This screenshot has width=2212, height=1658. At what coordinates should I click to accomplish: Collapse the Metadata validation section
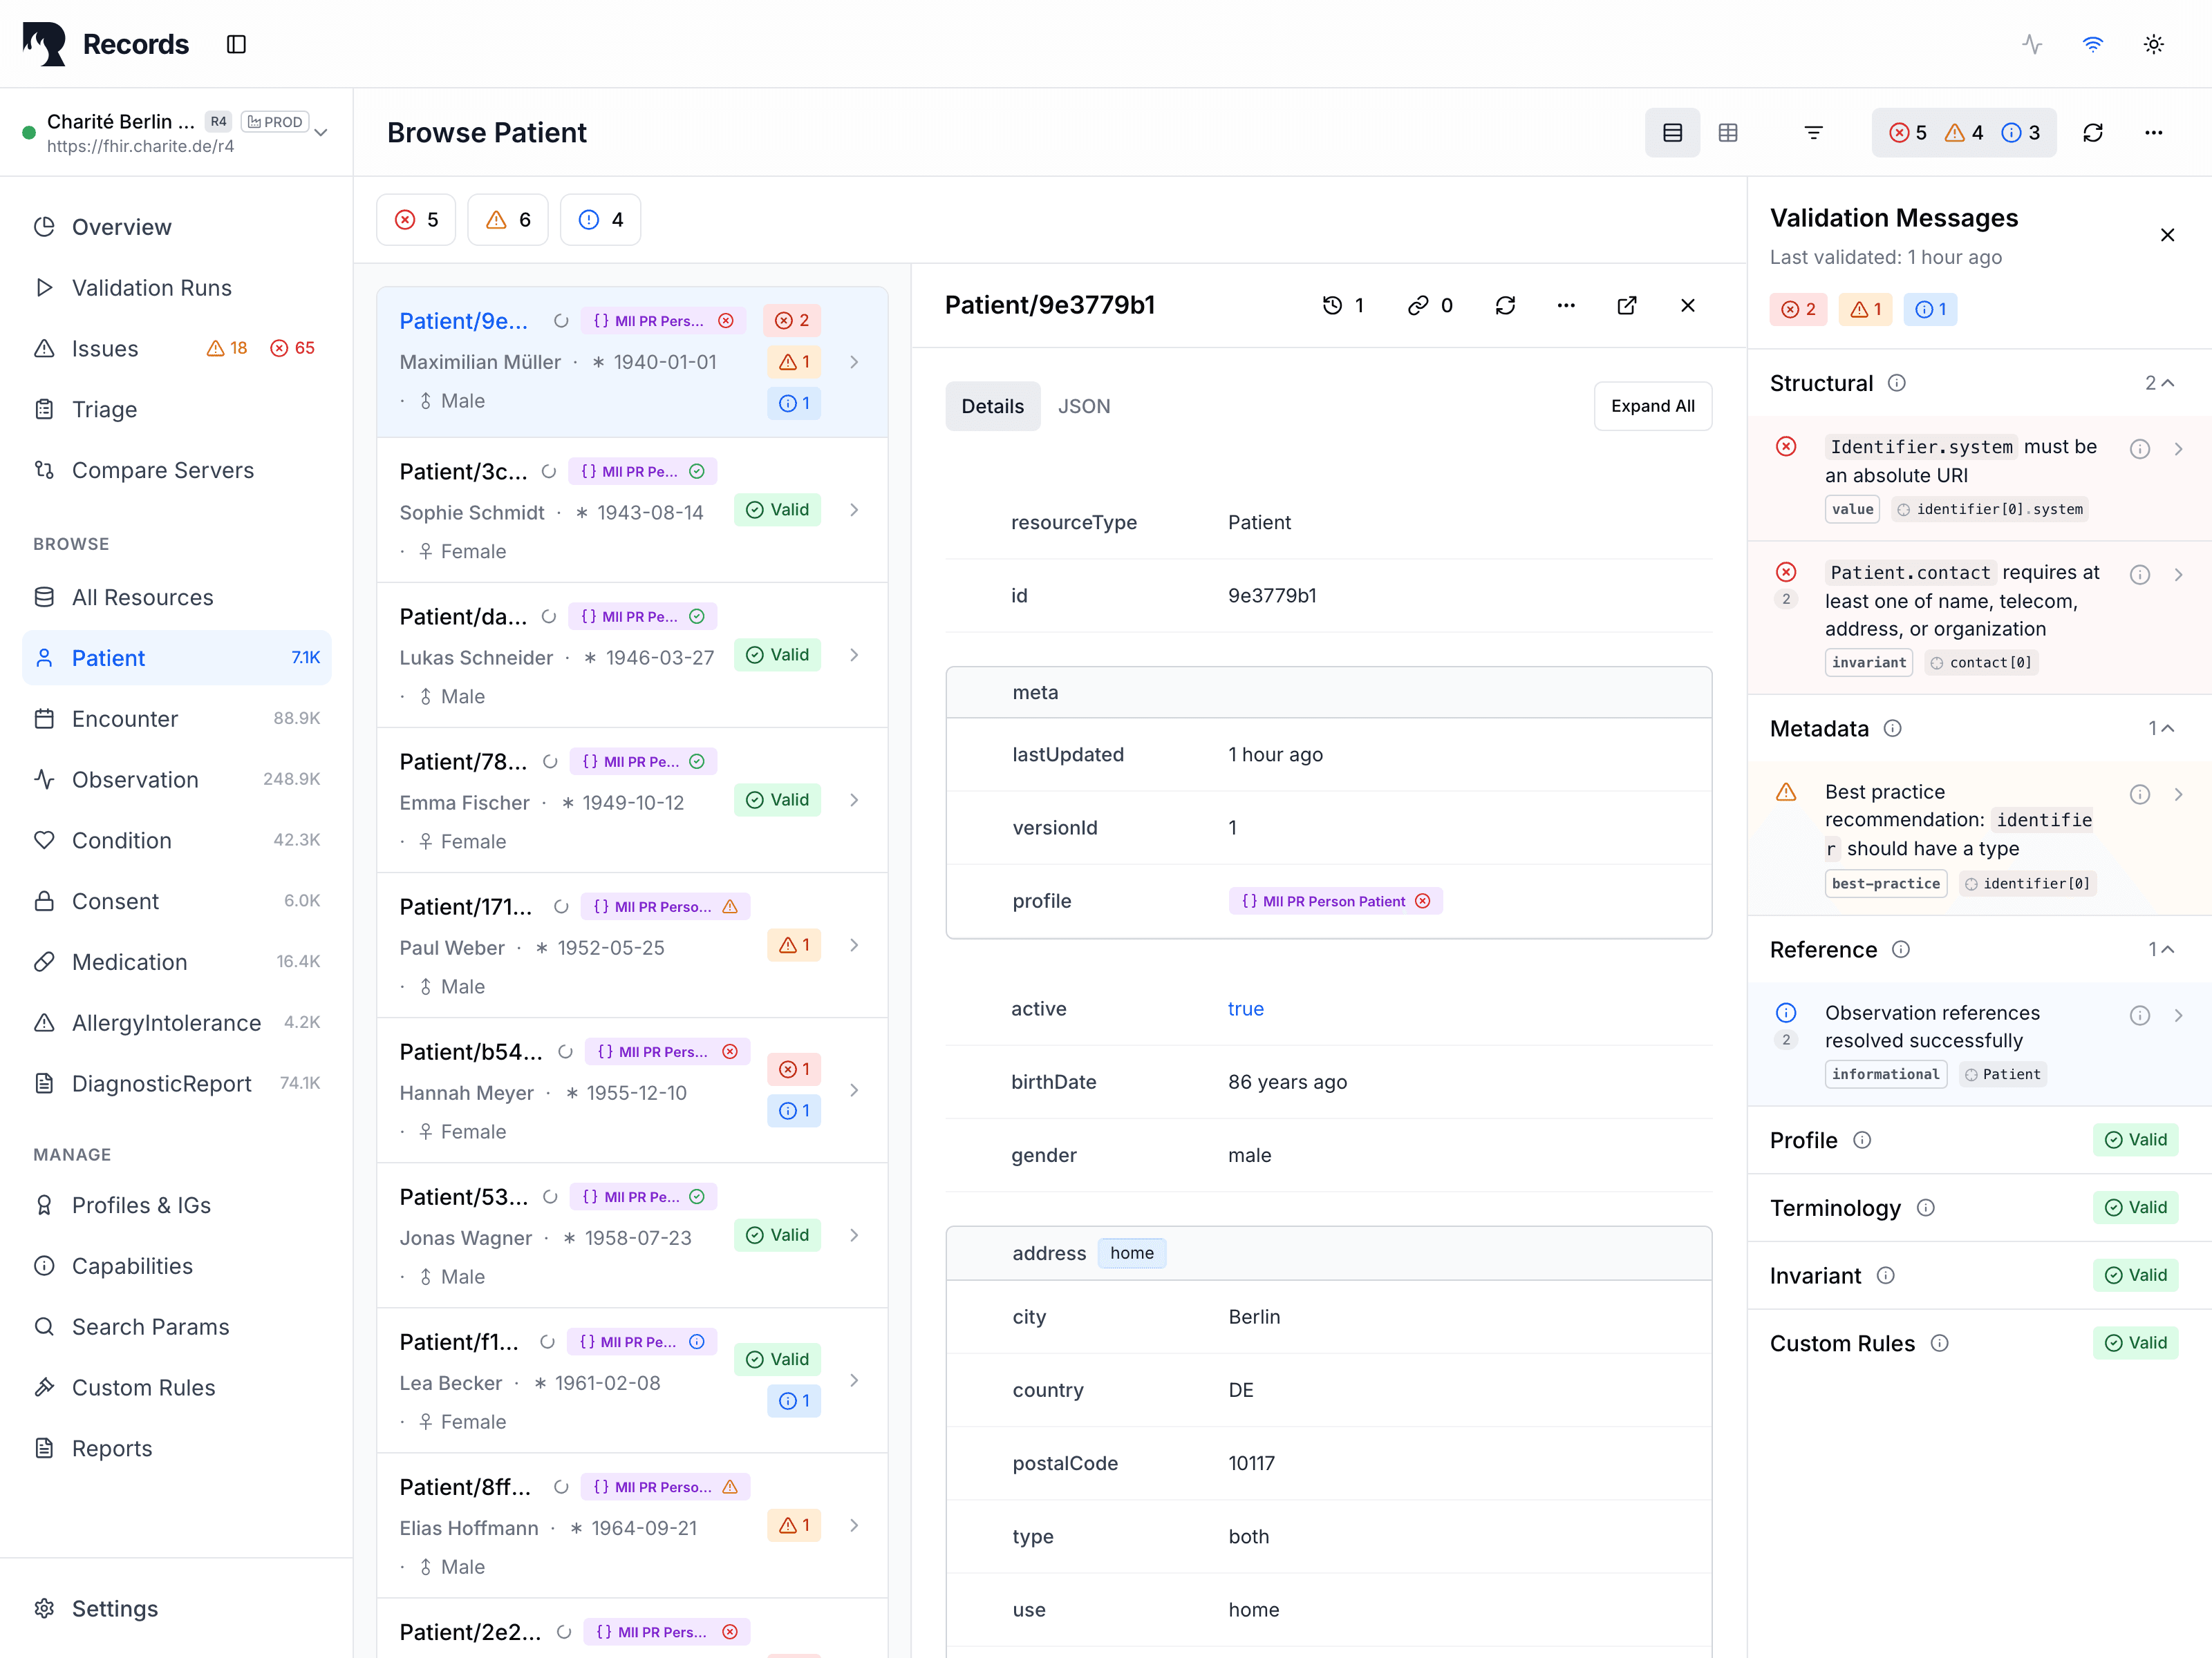coord(2167,729)
